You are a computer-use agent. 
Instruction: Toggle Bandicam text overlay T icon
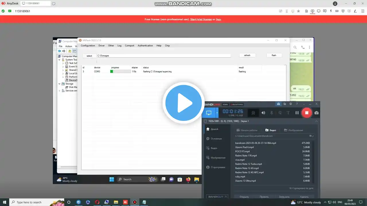tap(288, 113)
